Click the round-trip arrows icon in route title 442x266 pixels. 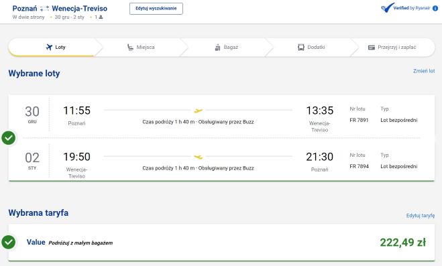point(44,9)
